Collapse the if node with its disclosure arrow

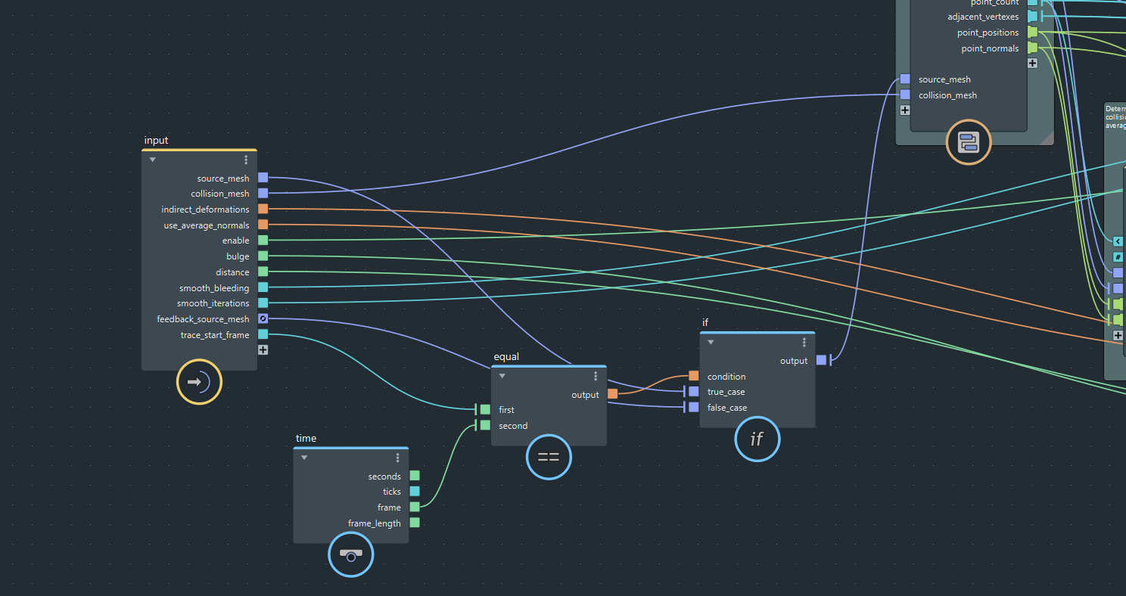point(710,341)
